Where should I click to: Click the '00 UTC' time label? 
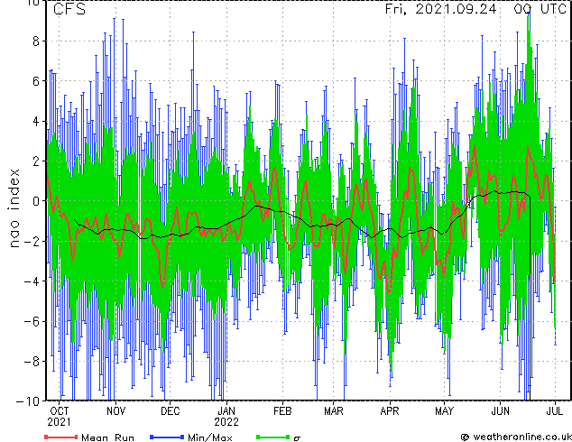(x=540, y=9)
